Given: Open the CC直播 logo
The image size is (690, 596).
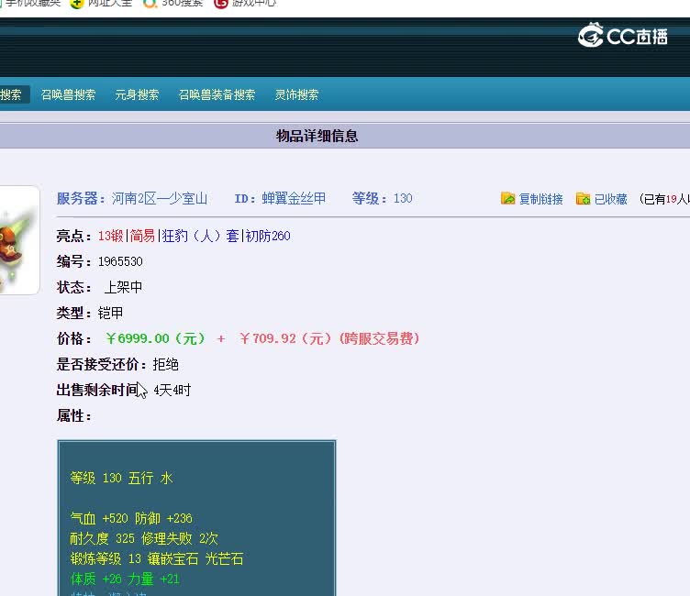Looking at the screenshot, I should point(623,35).
